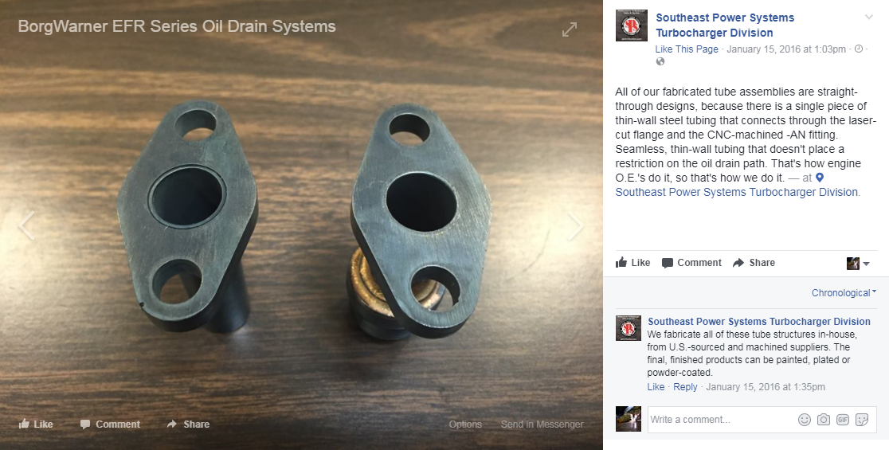Open the Southeast Power Systems page profile picture
The image size is (889, 450).
(x=631, y=25)
